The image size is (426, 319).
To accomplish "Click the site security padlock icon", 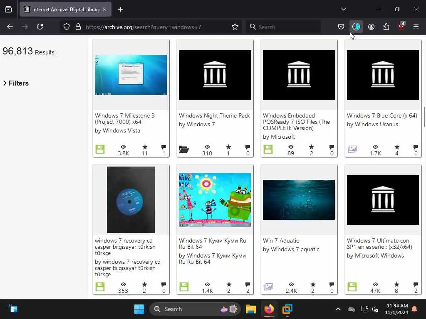I will tap(78, 27).
